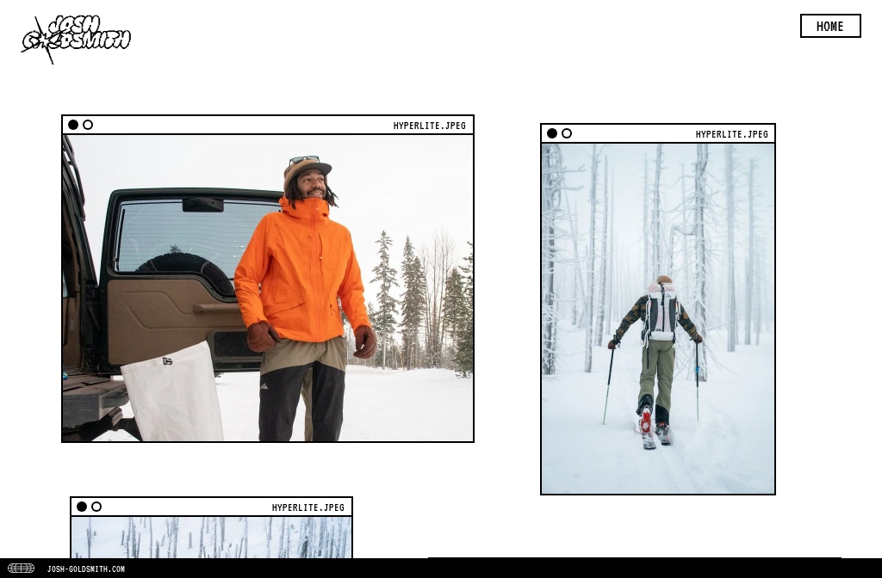
Task: Click the filled dot on the bottom-left snowy trees window
Action: click(x=82, y=507)
